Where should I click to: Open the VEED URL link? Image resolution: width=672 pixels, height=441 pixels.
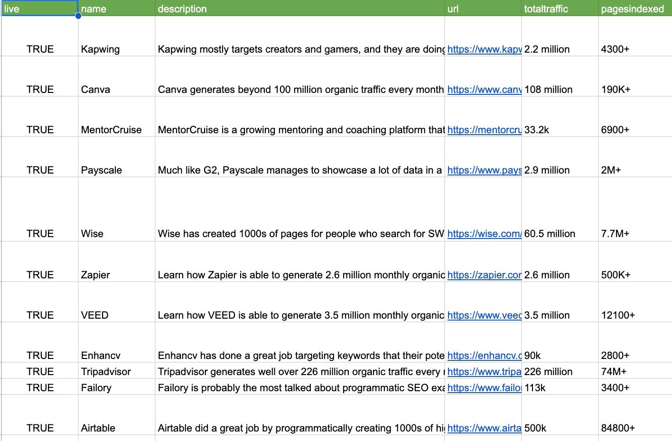(485, 315)
